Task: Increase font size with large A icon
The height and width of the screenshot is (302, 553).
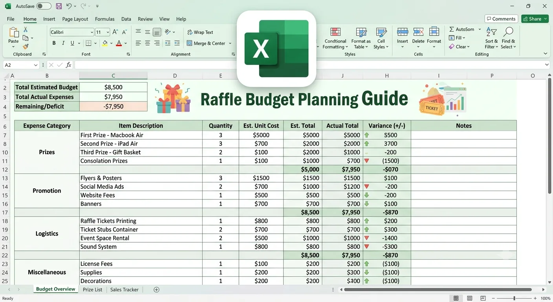Action: pos(115,32)
